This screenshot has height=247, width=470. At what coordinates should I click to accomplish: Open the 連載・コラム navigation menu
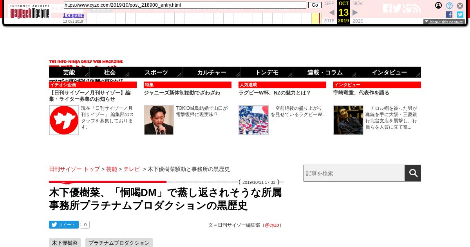[x=325, y=72]
